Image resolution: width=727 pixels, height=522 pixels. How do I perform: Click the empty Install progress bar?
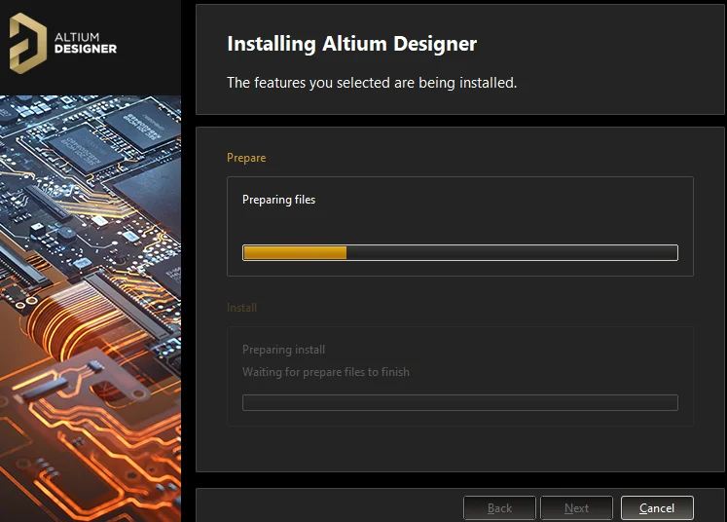460,403
